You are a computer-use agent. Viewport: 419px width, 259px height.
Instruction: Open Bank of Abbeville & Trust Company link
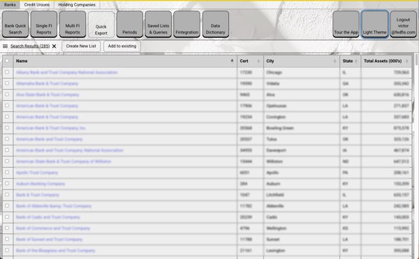54,206
